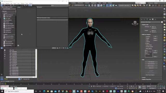The image size is (166, 93).
Task: Click the Pan hand tool in Slate editor
Action: click(x=58, y=48)
